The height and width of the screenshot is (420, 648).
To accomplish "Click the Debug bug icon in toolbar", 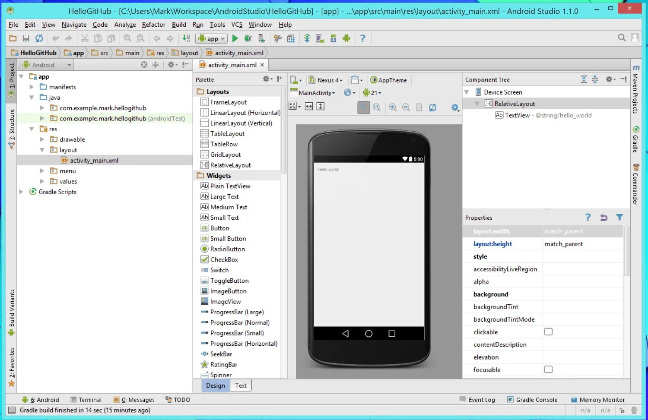I will pos(248,38).
